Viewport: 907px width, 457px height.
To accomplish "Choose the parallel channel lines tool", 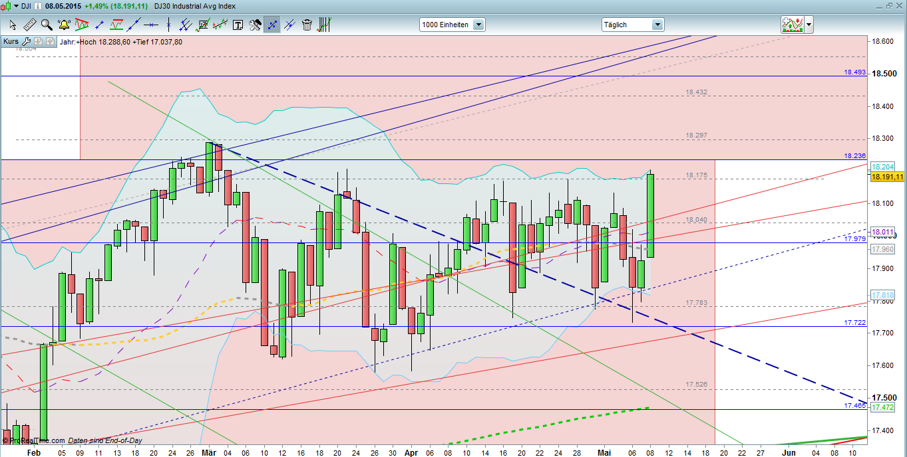I will pos(186,25).
